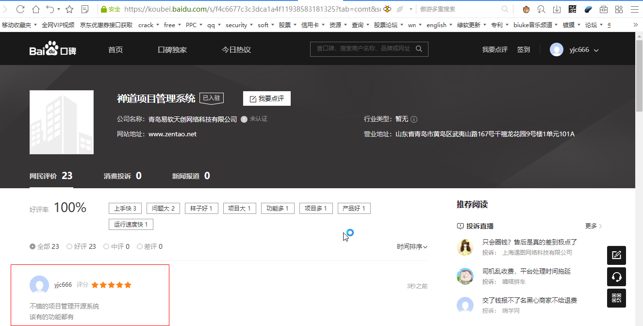Click the magnifier in Koubei search box
The width and height of the screenshot is (643, 326).
(x=419, y=49)
